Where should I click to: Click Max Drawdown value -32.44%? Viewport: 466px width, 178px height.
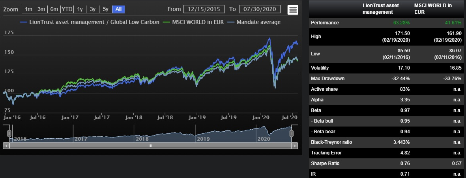(x=401, y=79)
